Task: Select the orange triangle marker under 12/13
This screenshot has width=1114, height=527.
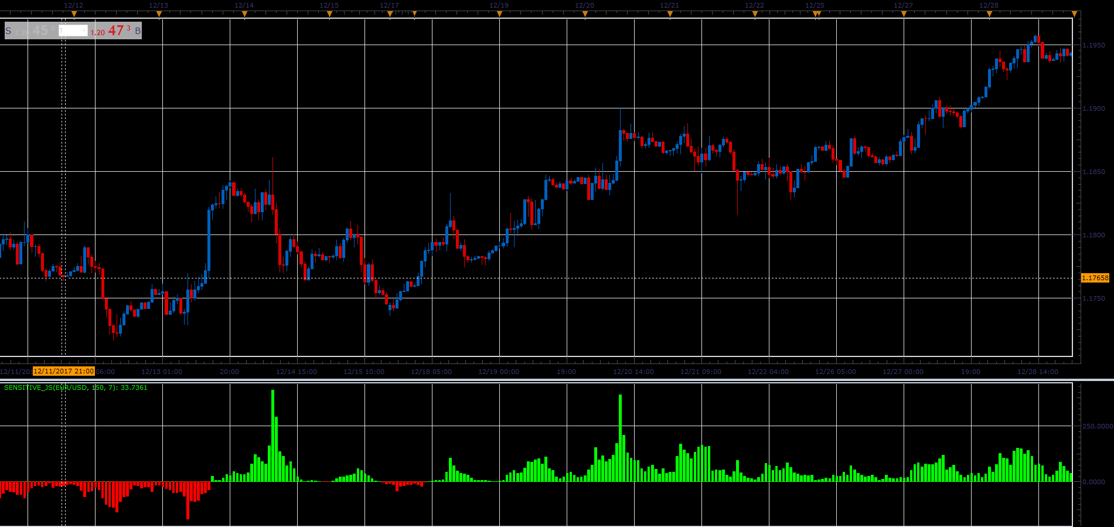Action: (x=159, y=14)
